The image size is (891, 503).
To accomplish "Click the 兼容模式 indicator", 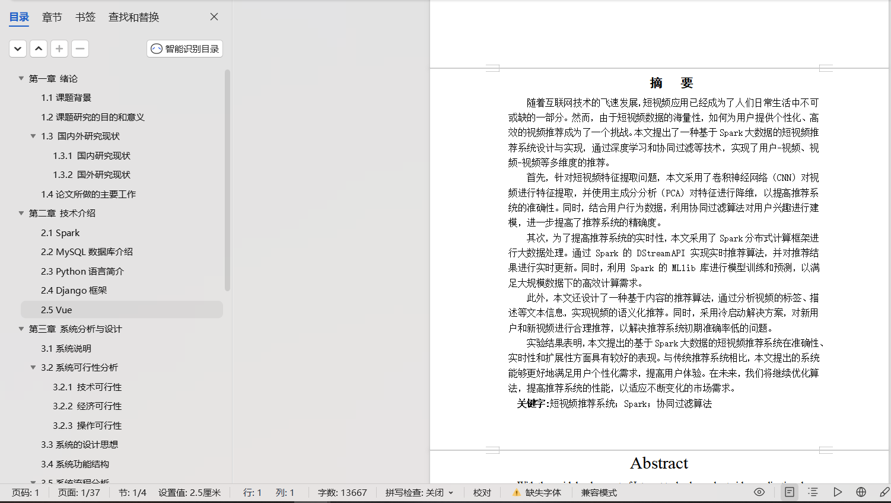I will [x=599, y=492].
